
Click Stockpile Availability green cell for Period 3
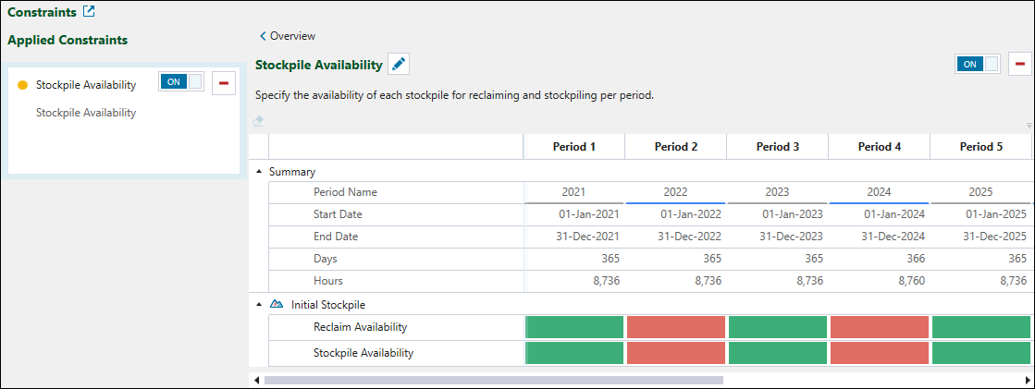click(x=777, y=352)
